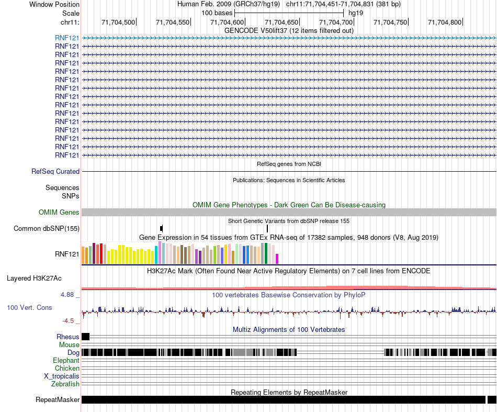This screenshot has height=412, width=497.
Task: Click the Layered H3K27Ac label
Action: pos(34,279)
